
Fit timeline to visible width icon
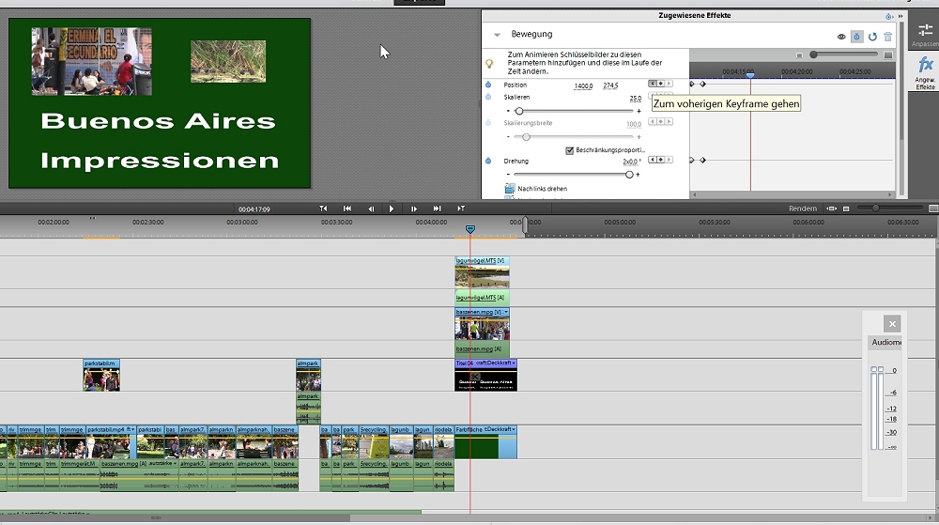(x=831, y=208)
